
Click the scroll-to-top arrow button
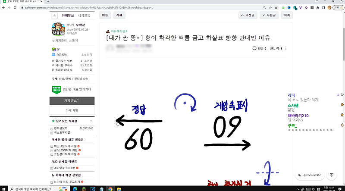(x=331, y=175)
